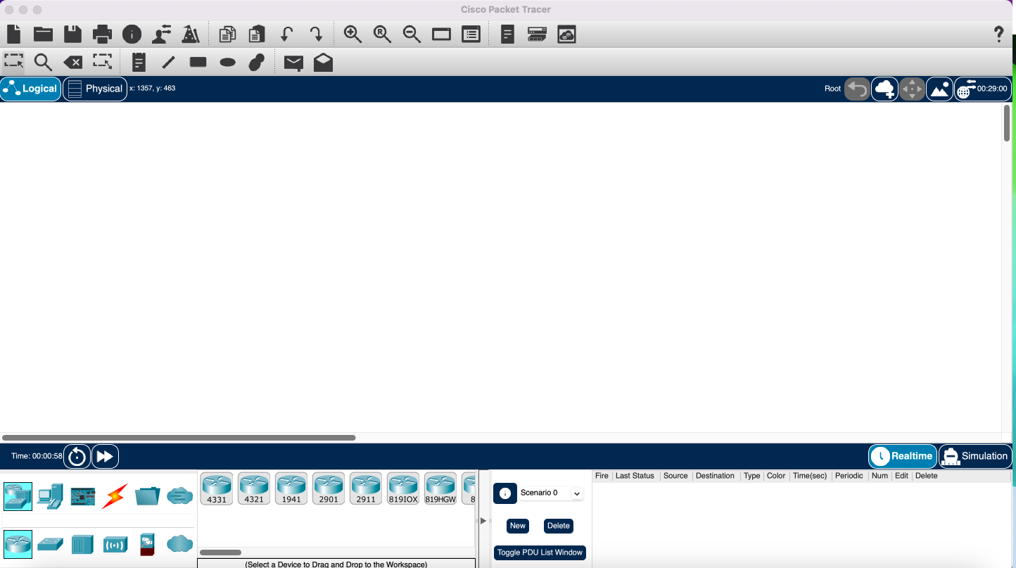The height and width of the screenshot is (568, 1016).
Task: Select Security firewall subcategory
Action: [x=147, y=544]
